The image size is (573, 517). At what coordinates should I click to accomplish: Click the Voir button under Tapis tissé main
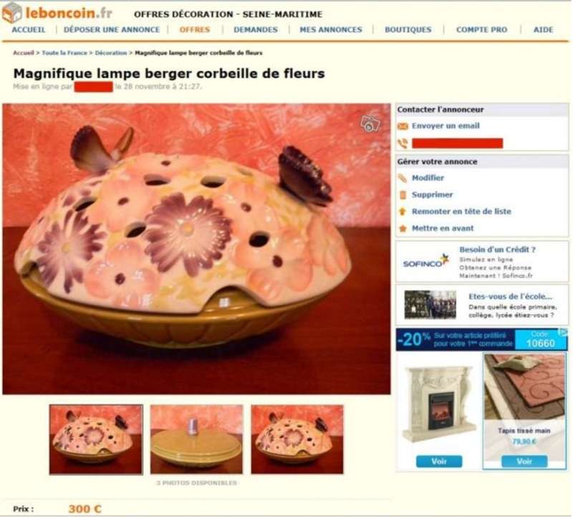point(524,461)
